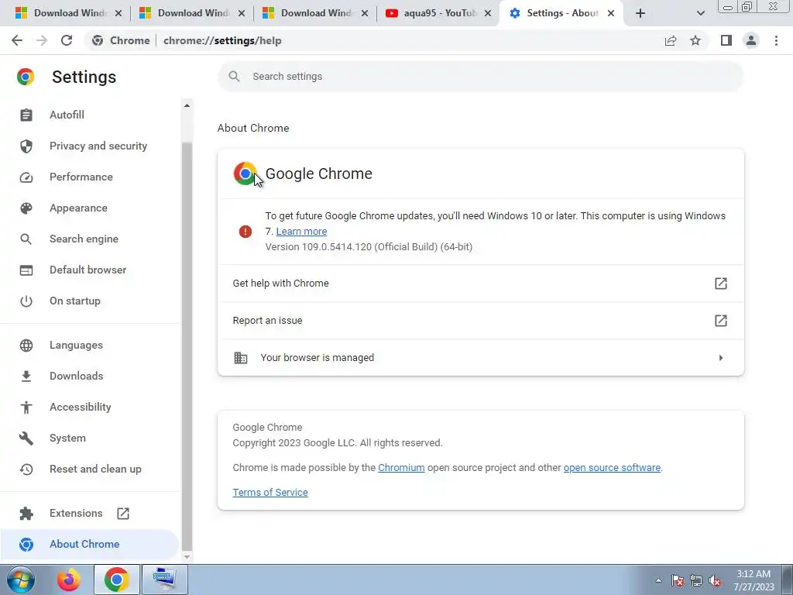Show hidden tray icons arrow
The width and height of the screenshot is (793, 595).
[658, 580]
